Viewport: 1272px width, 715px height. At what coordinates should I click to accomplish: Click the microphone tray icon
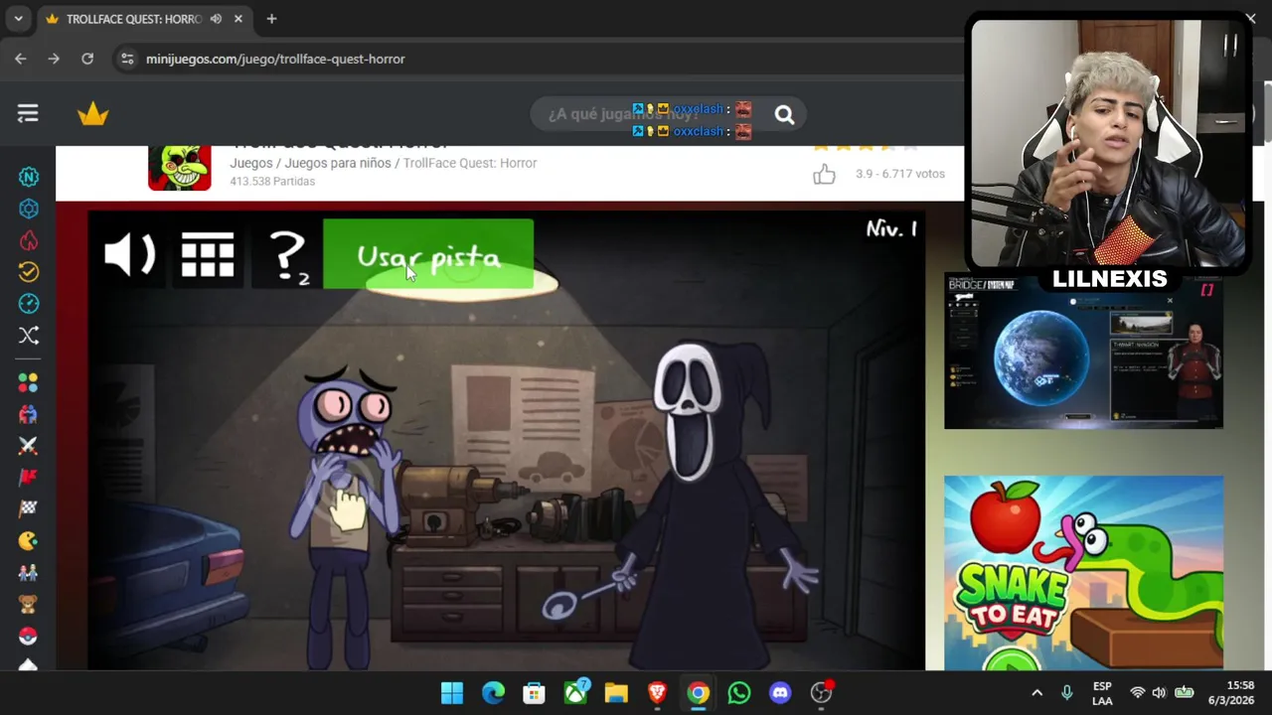click(1067, 692)
